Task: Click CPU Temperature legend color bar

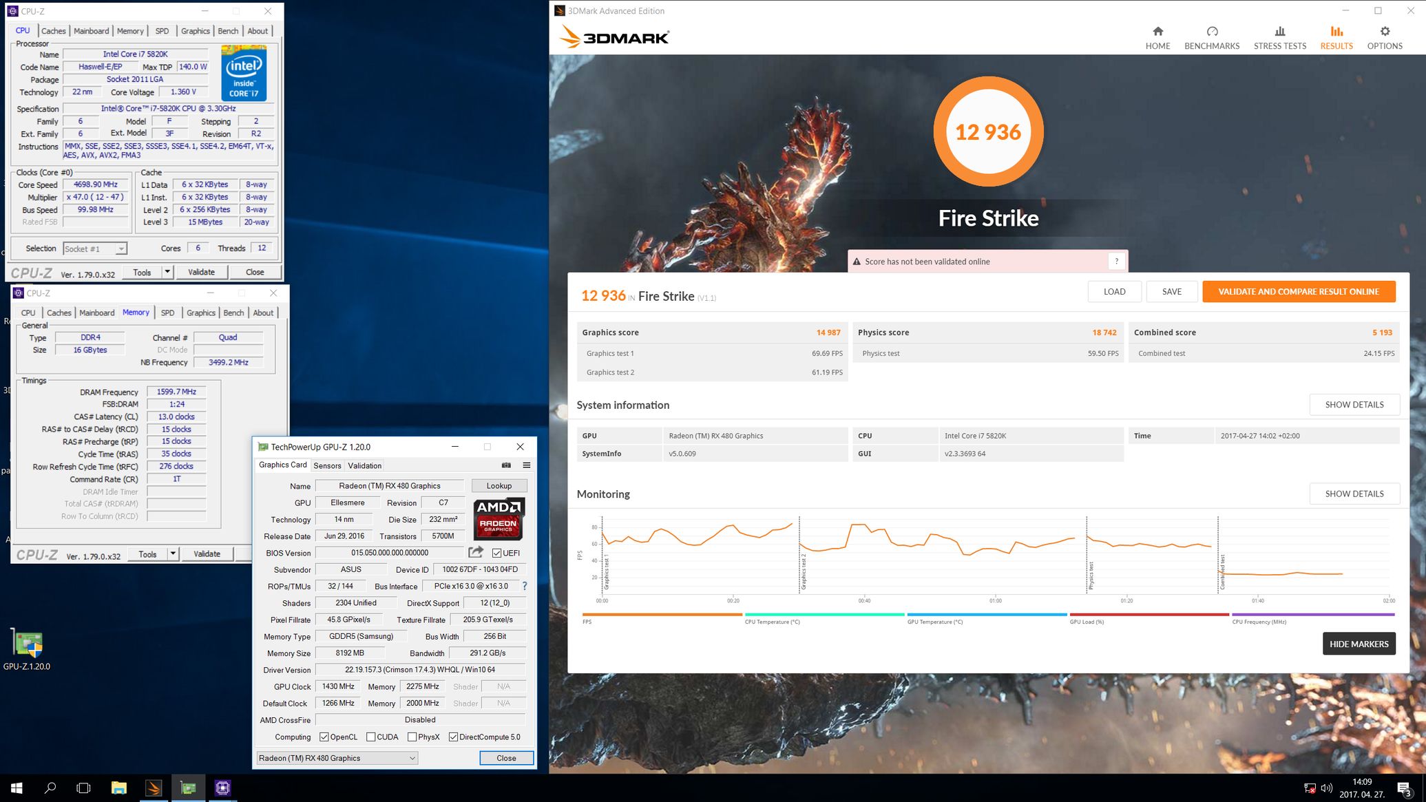Action: pos(824,614)
